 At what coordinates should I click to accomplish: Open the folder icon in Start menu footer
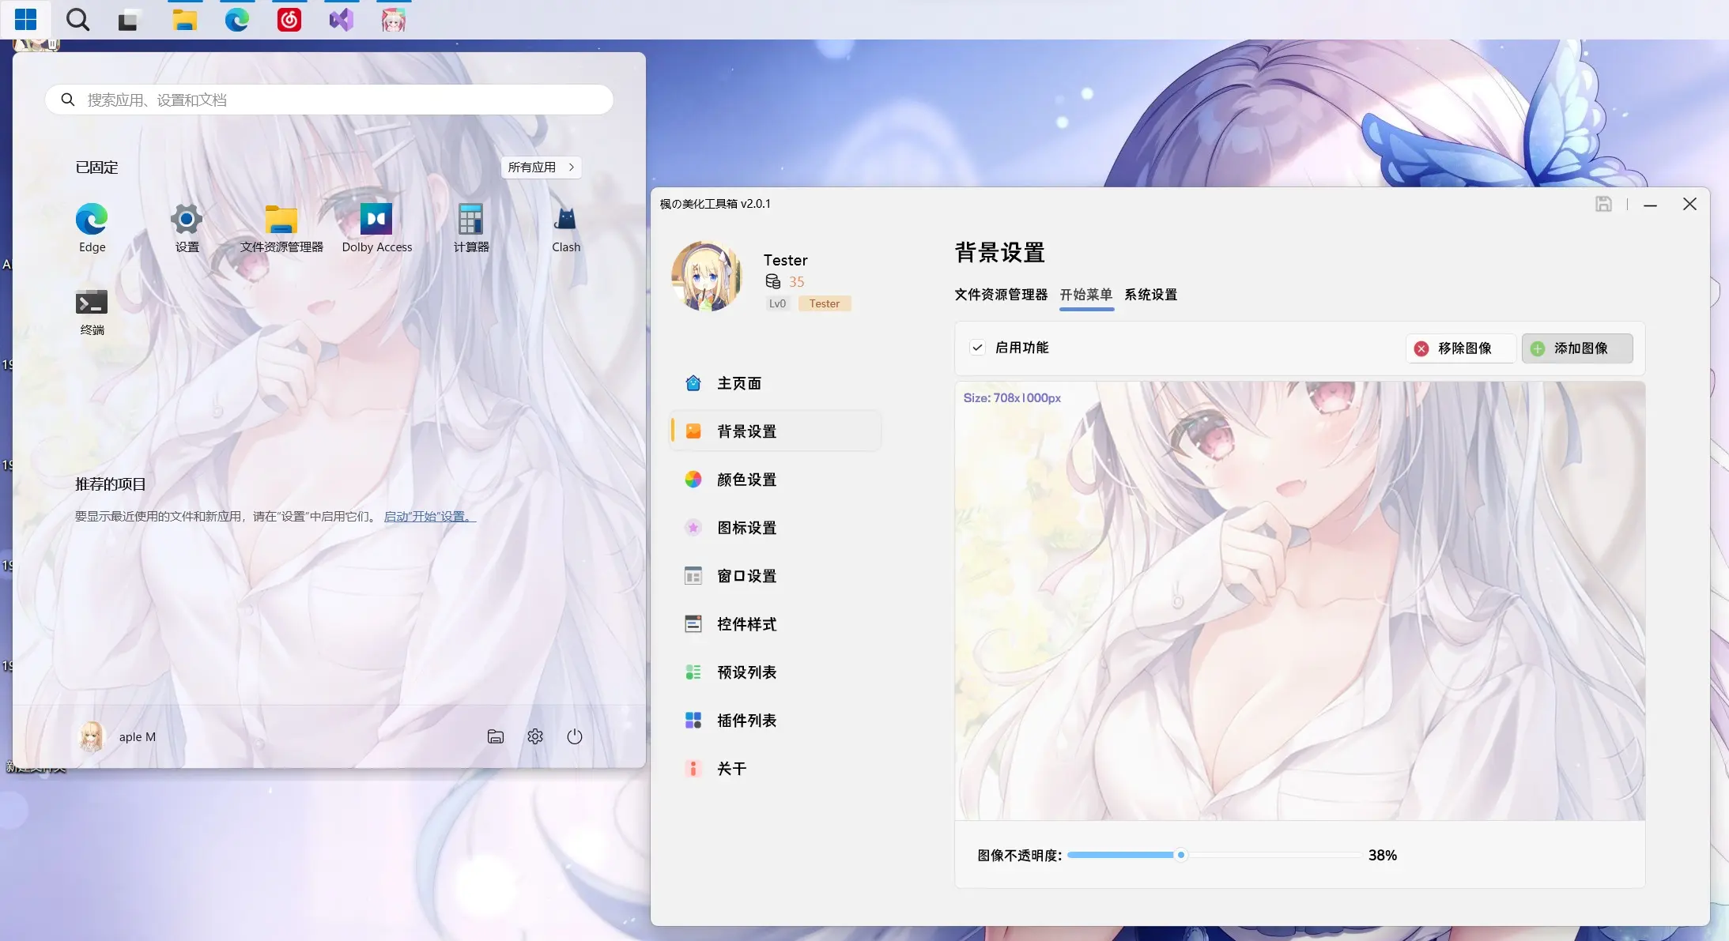pos(496,736)
